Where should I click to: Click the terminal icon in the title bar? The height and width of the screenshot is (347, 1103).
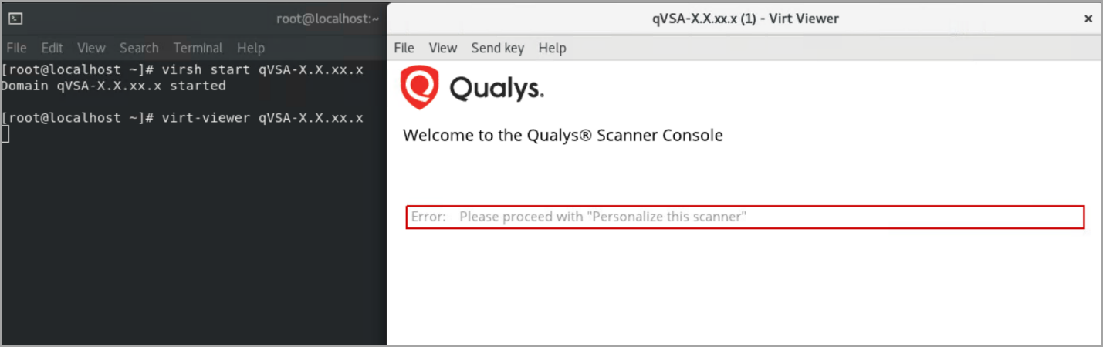point(15,19)
